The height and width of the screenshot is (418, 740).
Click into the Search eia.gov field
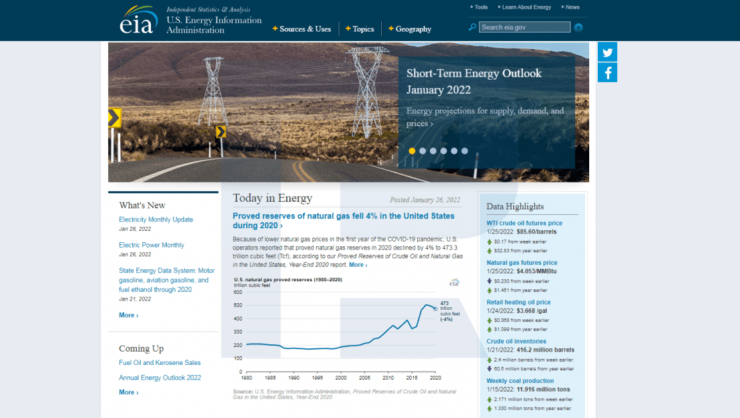pyautogui.click(x=524, y=27)
